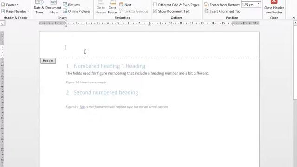Insert Online Pictures

click(77, 11)
